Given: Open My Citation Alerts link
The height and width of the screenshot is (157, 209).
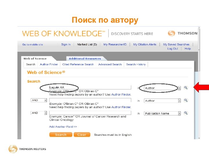Looking at the screenshot, I should [145, 44].
